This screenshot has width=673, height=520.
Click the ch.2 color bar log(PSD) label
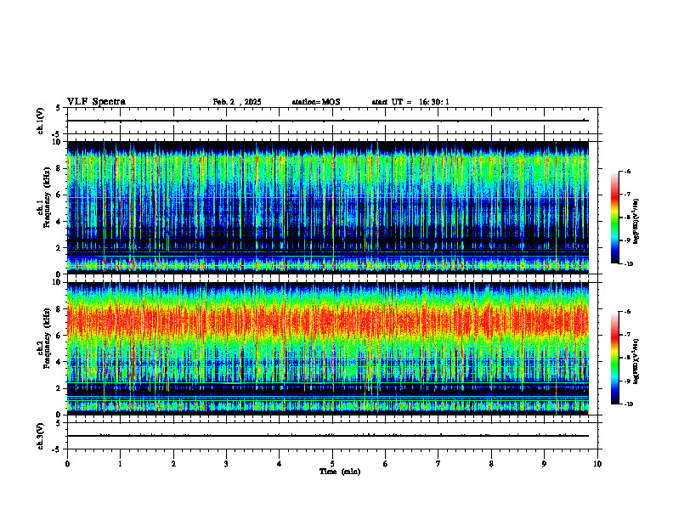tap(636, 361)
